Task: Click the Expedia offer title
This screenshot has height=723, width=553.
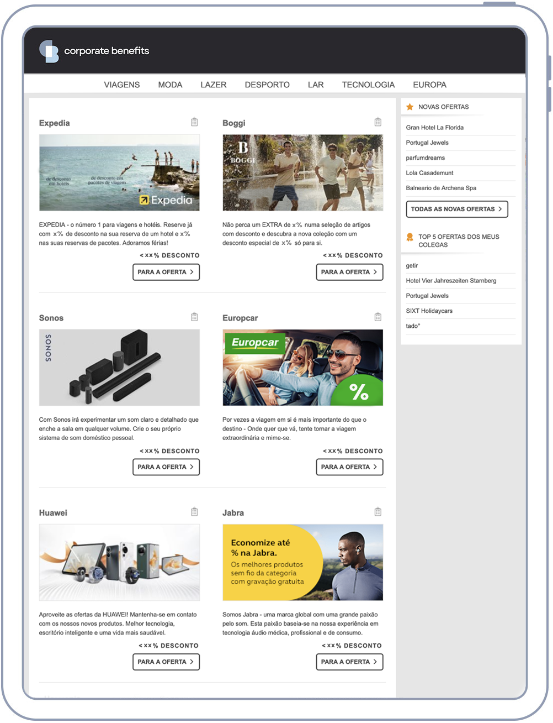Action: (55, 123)
